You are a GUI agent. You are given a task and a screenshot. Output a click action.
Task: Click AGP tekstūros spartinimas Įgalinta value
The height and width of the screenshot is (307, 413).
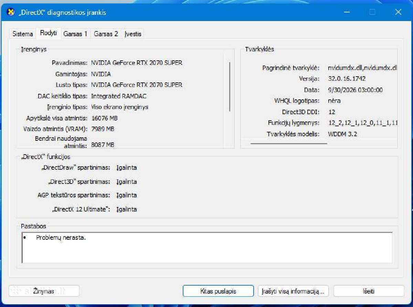tap(127, 195)
